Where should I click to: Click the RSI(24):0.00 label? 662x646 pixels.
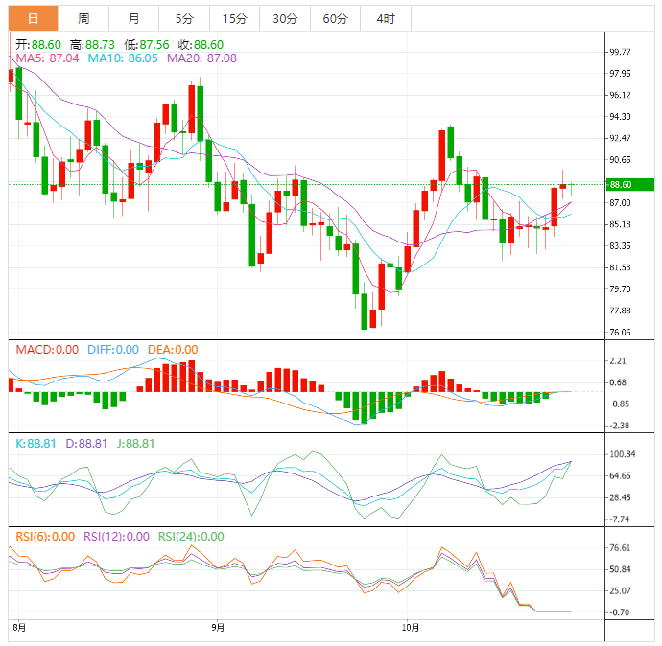[191, 537]
